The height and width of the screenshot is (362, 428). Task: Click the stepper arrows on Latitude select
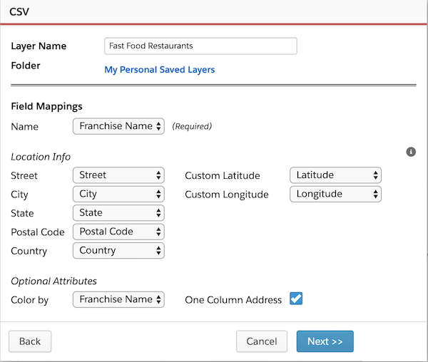(376, 175)
